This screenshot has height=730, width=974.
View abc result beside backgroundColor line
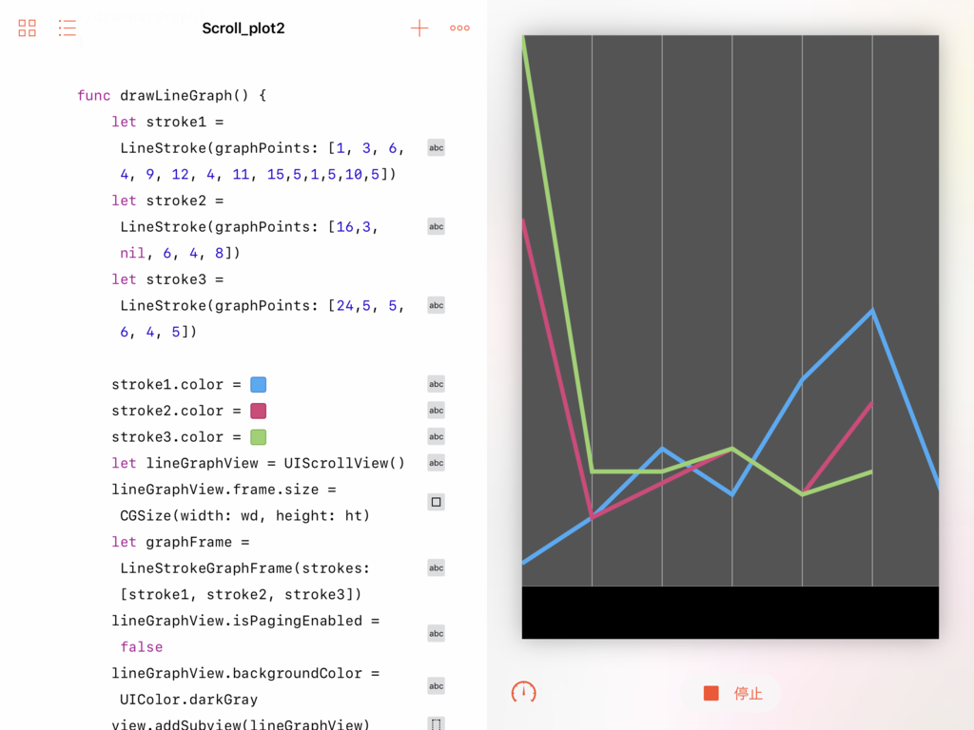point(436,686)
